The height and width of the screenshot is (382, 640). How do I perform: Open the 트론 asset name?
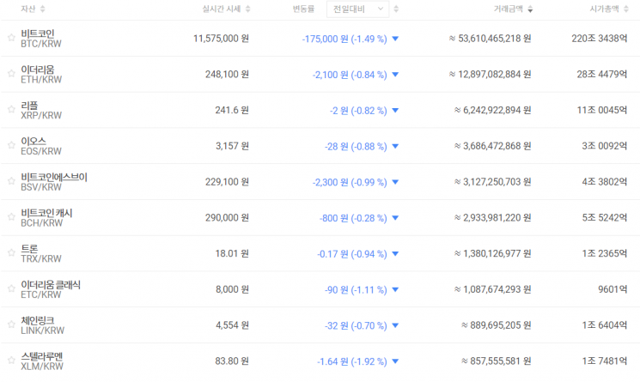[29, 249]
